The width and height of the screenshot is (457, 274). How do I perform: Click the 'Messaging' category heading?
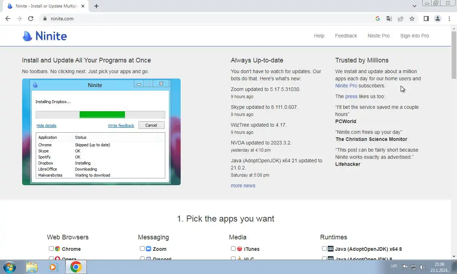(x=154, y=237)
